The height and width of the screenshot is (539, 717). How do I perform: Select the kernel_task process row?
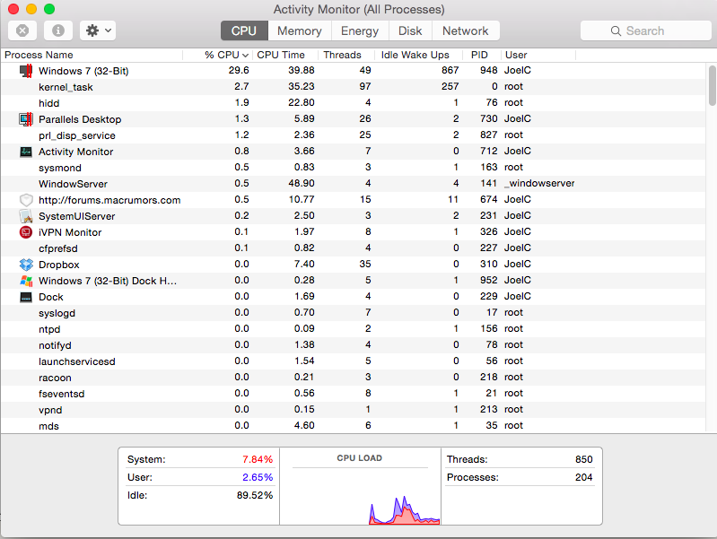354,87
